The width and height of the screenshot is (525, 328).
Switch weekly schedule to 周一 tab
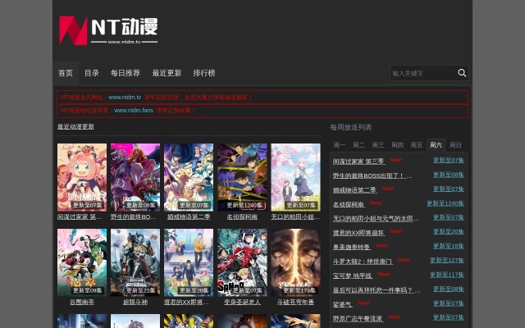(x=339, y=145)
